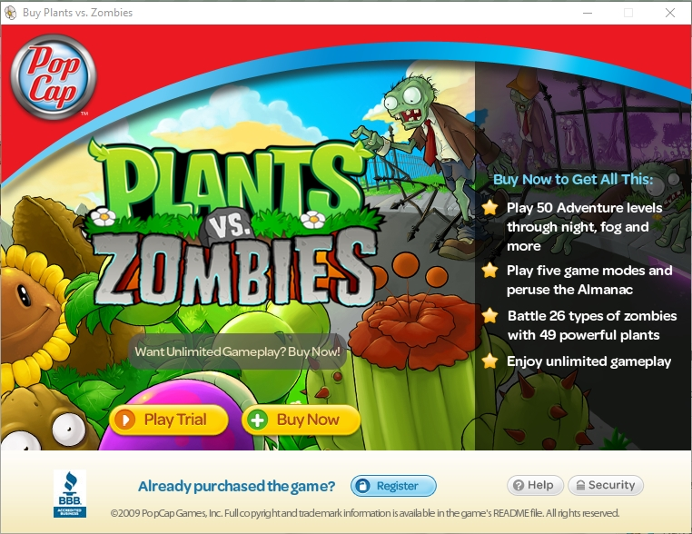Click "Want Unlimited Gameplay? Buy Now!" banner
692x534 pixels.
coord(237,351)
